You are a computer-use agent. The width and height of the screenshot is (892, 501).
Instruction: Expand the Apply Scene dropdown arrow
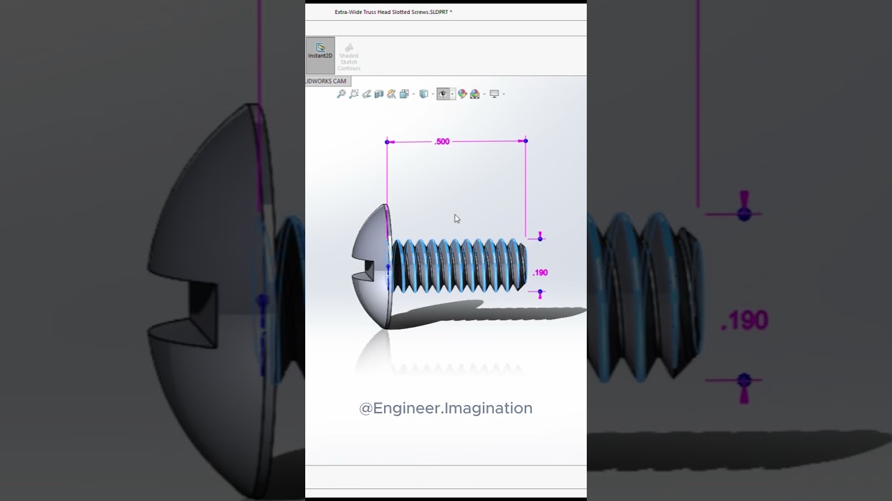pos(484,94)
